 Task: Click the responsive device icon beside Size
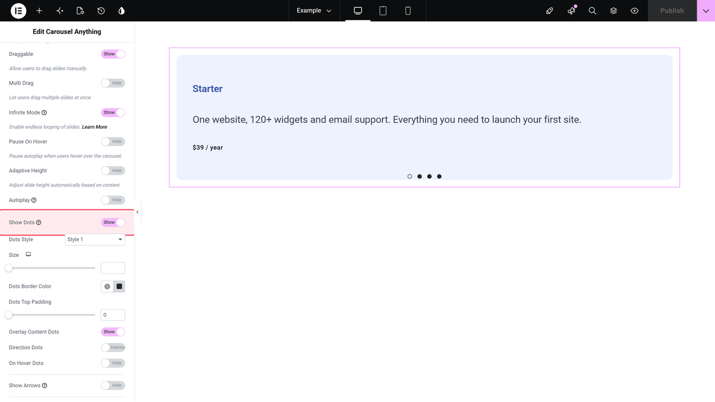(x=28, y=254)
